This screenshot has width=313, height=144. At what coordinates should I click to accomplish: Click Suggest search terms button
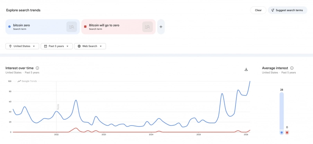coord(288,10)
